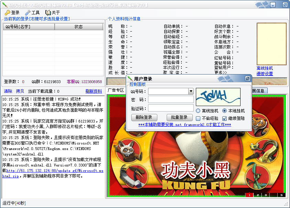This screenshot has height=208, width=290.
Task: Click the icon in 用户登录 dialog title
Action: pos(130,79)
